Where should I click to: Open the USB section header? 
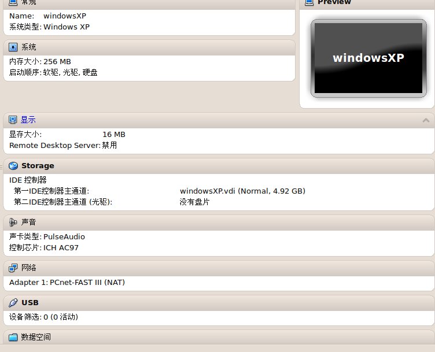tap(30, 303)
